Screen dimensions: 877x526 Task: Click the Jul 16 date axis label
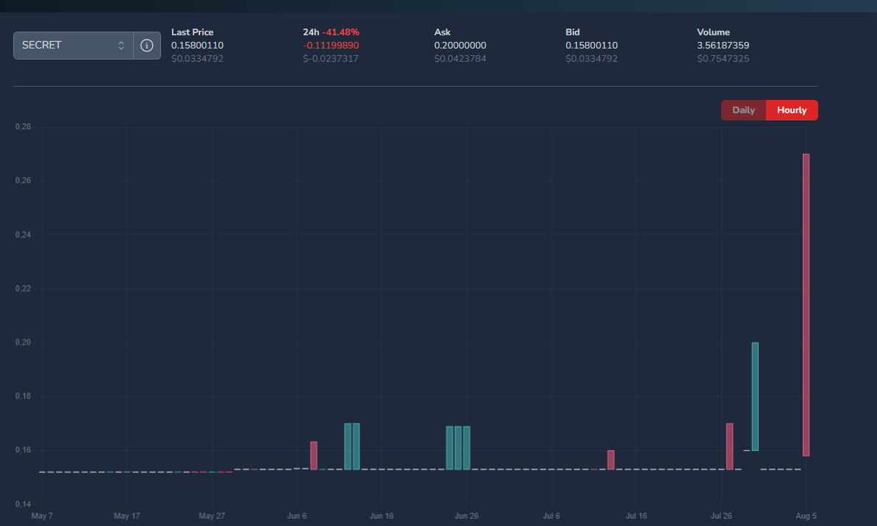point(637,516)
